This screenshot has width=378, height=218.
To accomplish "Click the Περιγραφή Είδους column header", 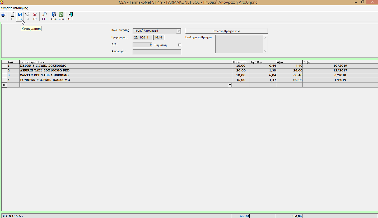I will tap(126, 62).
